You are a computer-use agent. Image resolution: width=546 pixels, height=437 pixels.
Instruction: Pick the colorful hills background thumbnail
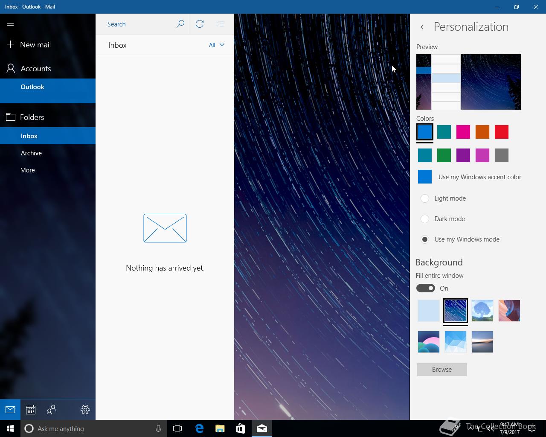[x=429, y=342]
